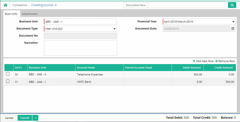240x122 pixels.
Task: Expand the Submit button arrow menu
Action: click(x=35, y=118)
